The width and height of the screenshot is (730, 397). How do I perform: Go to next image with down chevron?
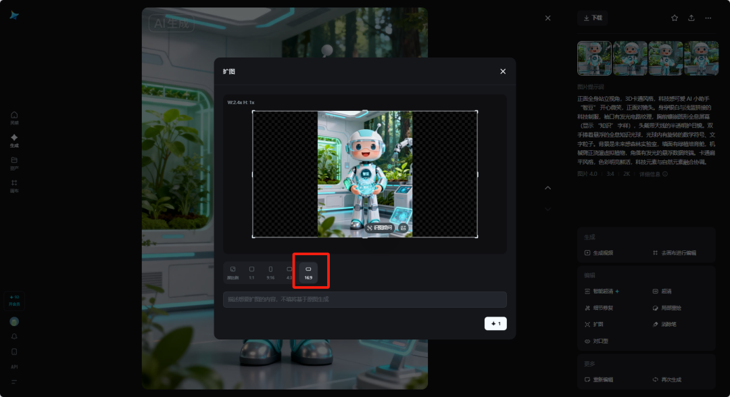(x=547, y=209)
